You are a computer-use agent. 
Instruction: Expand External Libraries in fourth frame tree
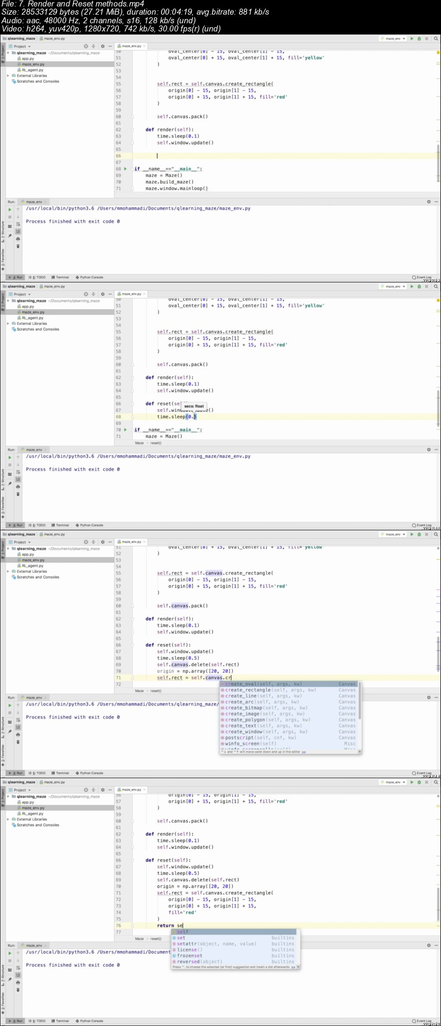(8, 819)
